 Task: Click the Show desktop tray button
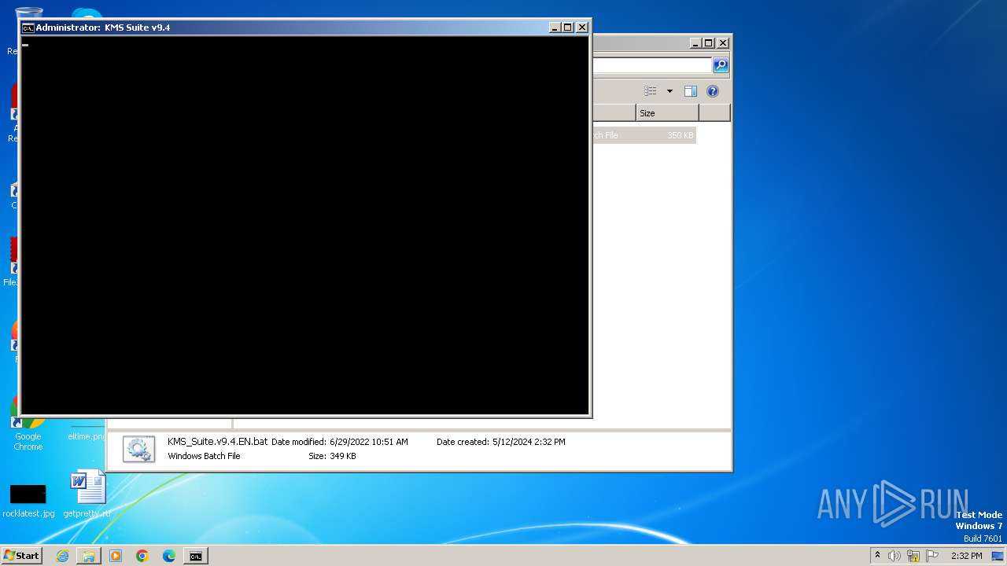point(998,556)
